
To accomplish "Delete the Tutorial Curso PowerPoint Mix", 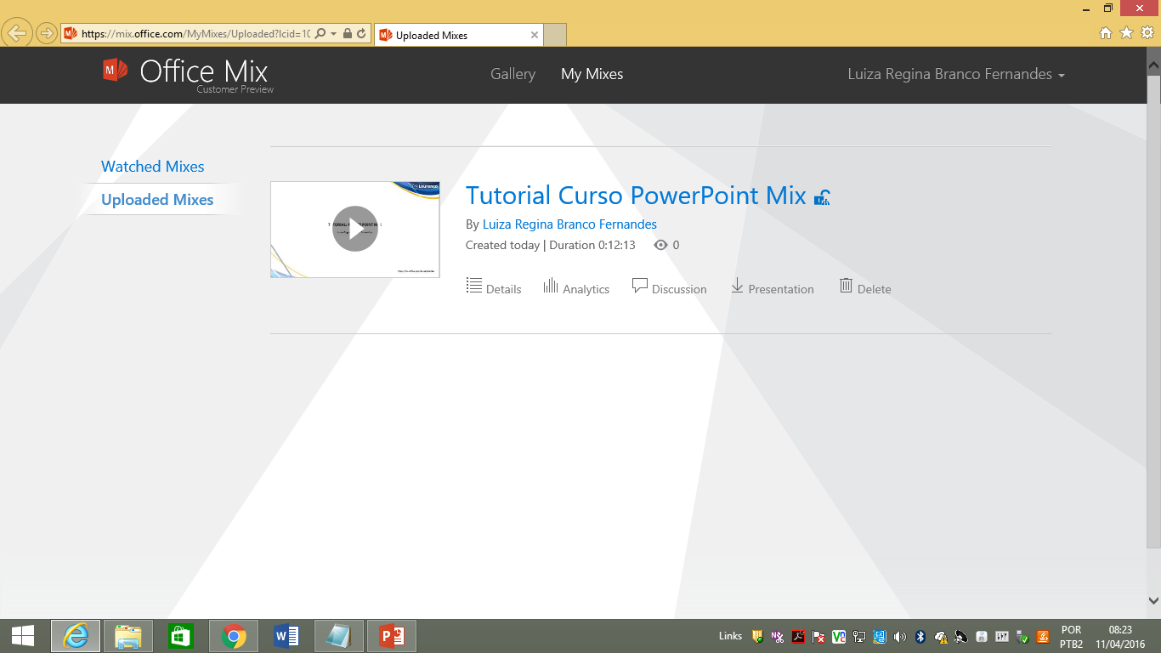I will click(x=865, y=287).
